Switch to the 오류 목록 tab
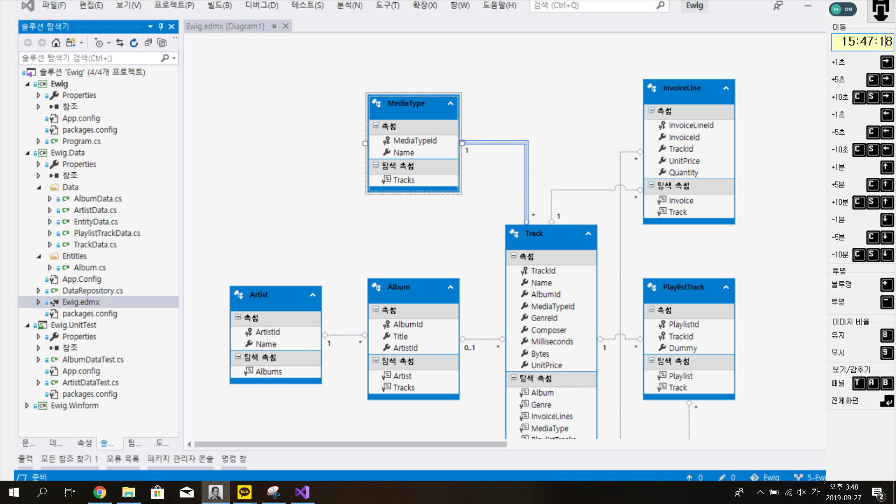 point(123,459)
